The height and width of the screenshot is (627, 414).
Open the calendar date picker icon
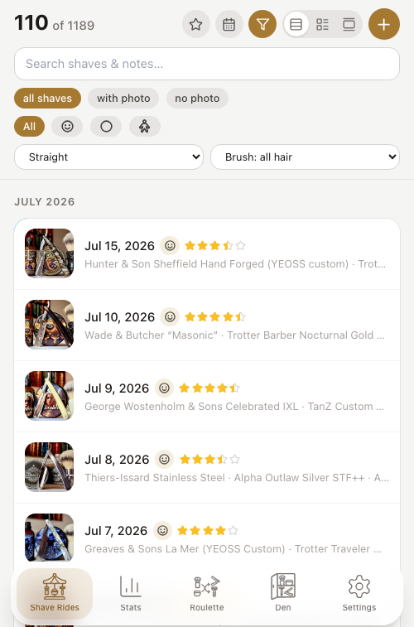229,24
